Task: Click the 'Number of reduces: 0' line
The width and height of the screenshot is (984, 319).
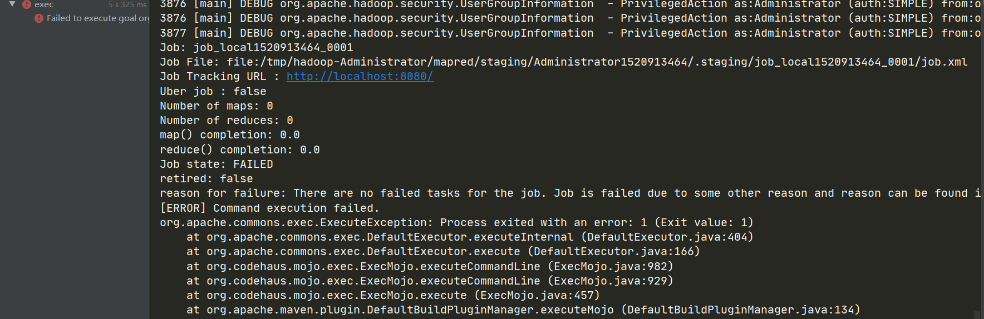Action: pyautogui.click(x=227, y=121)
